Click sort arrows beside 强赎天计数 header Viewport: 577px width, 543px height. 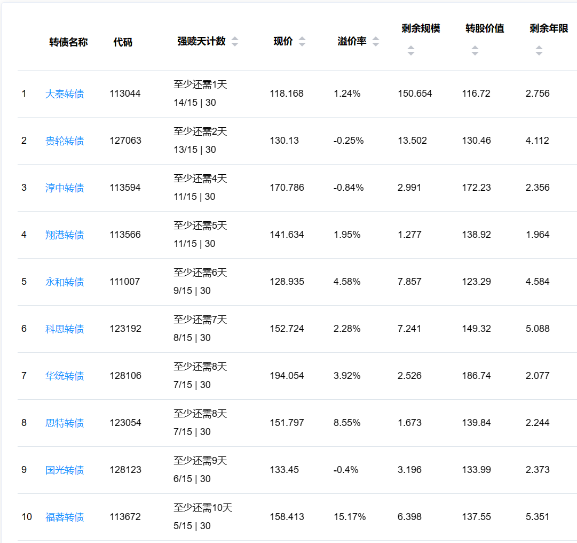235,42
